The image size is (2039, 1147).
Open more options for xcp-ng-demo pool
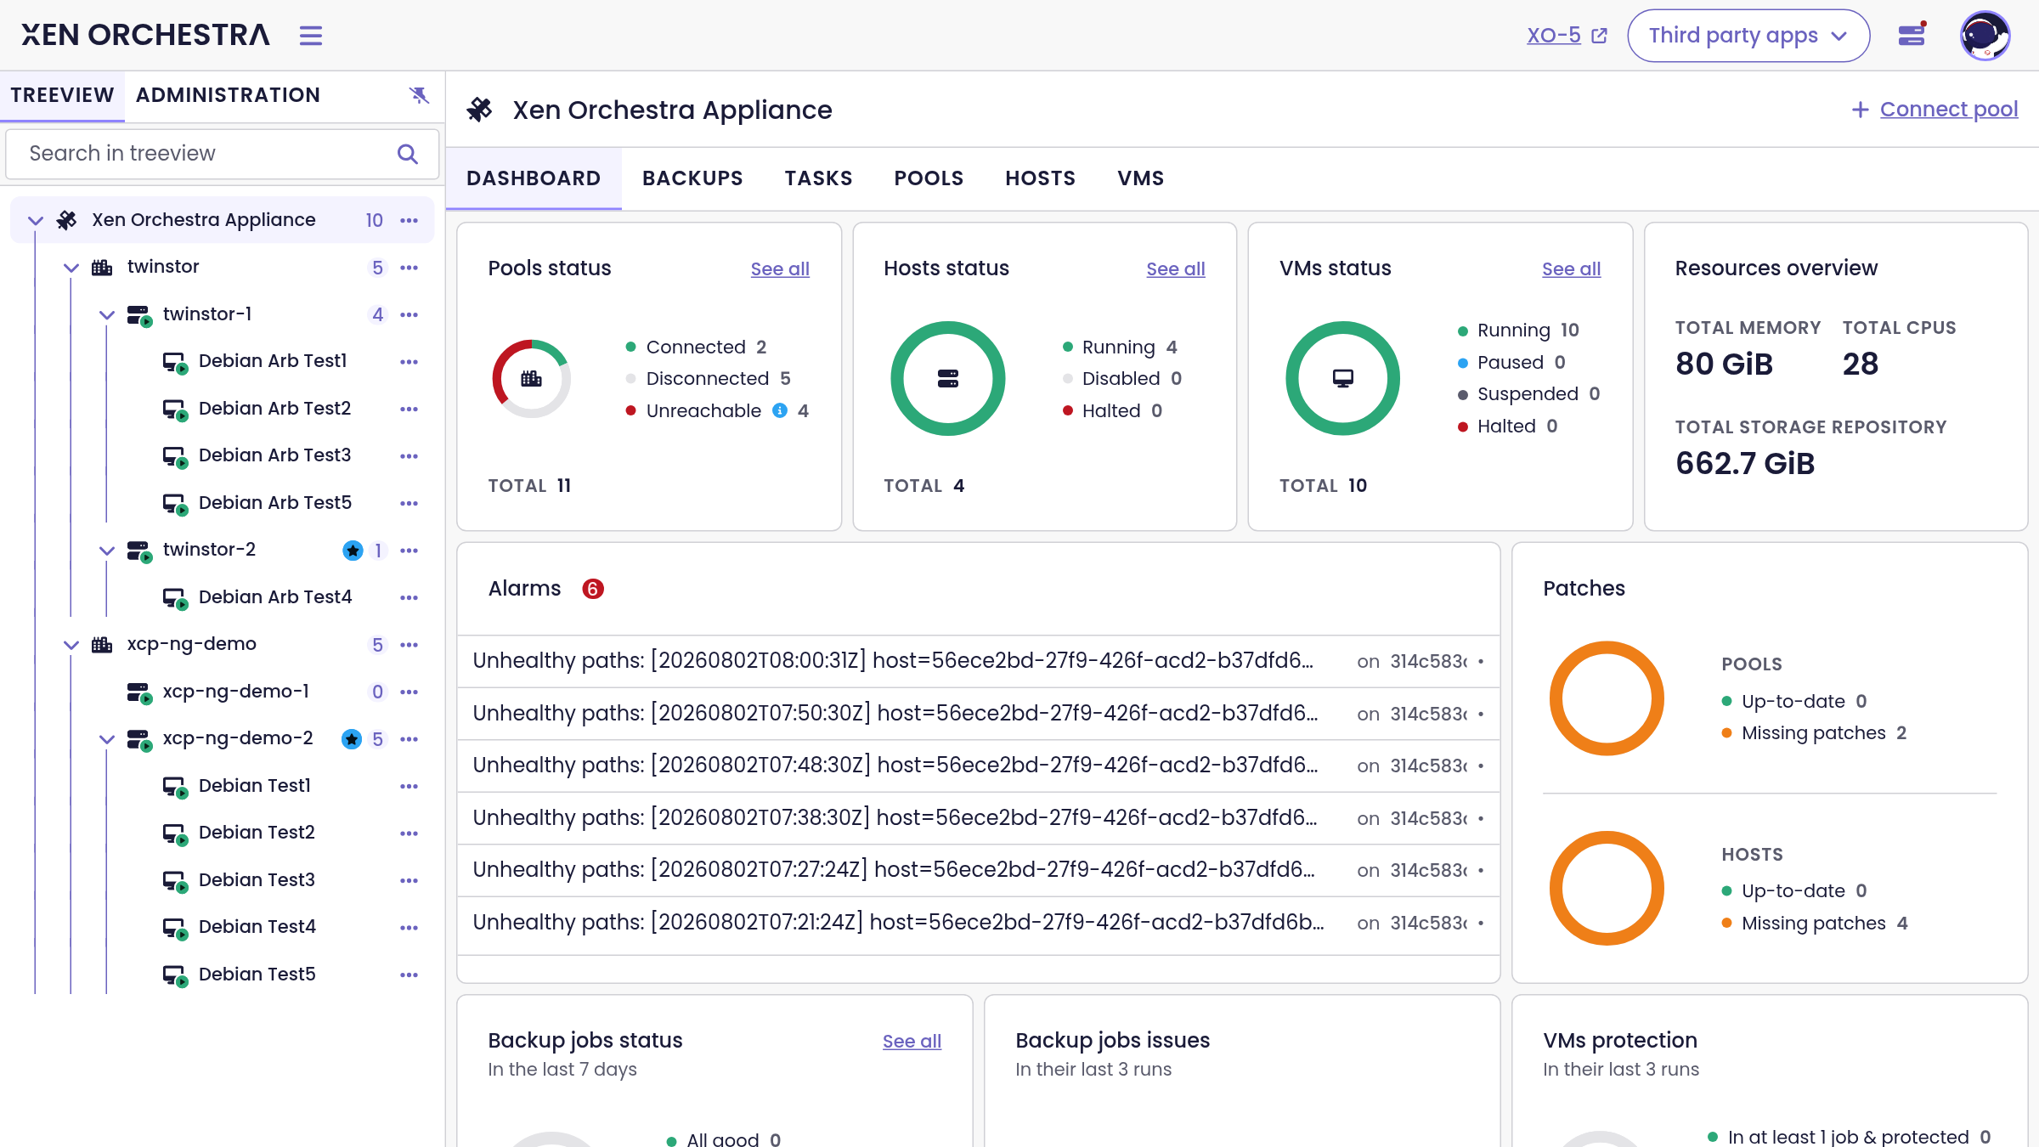pyautogui.click(x=409, y=645)
